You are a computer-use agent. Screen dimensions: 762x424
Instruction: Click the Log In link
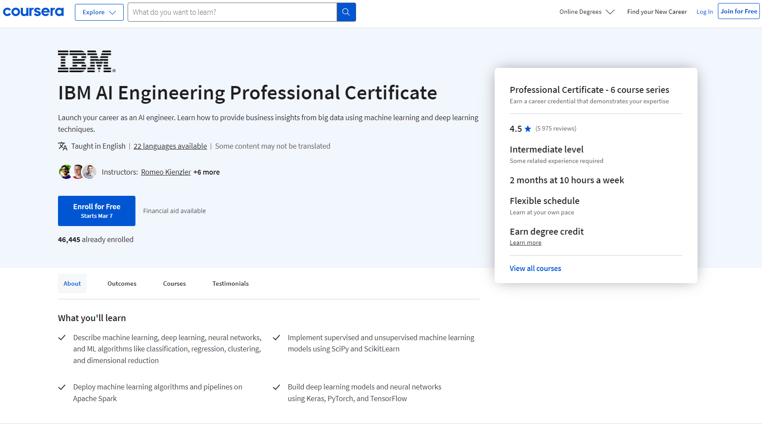point(704,12)
